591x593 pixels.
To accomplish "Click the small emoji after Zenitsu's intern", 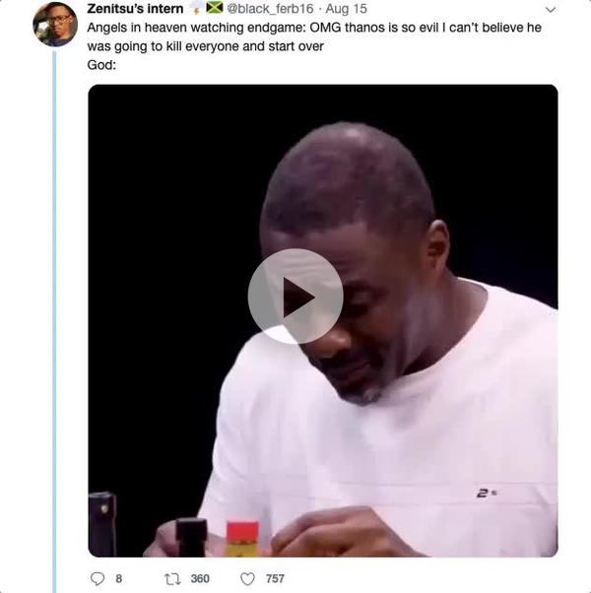I will click(196, 9).
